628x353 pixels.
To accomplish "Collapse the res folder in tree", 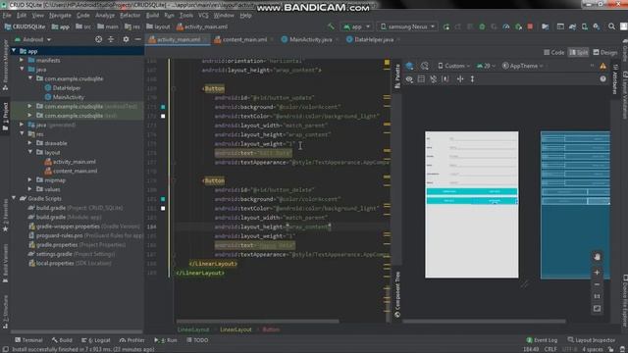I will pyautogui.click(x=22, y=133).
